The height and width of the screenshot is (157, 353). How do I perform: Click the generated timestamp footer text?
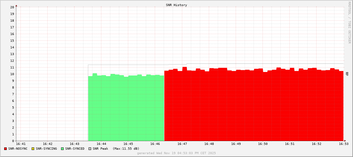pyautogui.click(x=176, y=153)
